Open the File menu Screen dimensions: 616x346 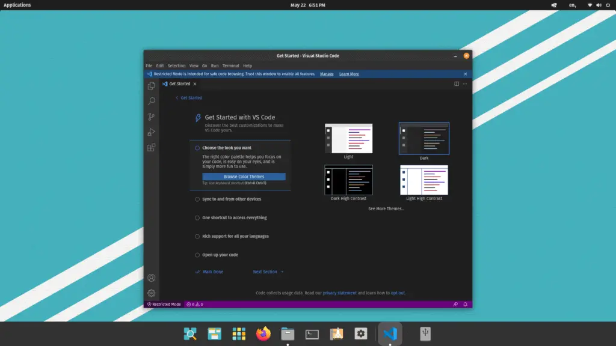(x=149, y=66)
